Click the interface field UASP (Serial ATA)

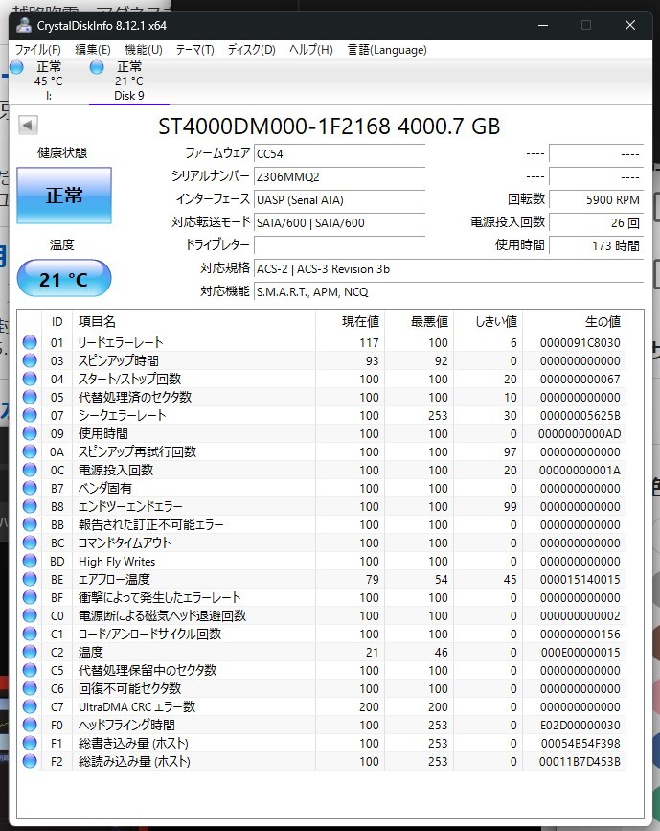point(339,199)
